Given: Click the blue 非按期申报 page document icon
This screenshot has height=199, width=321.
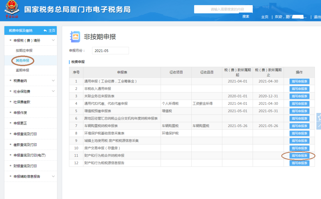Looking at the screenshot, I should tap(75, 37).
